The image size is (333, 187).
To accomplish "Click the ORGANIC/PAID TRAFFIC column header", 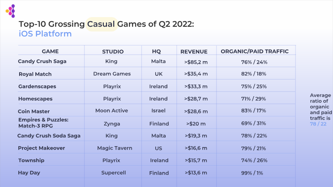I will click(254, 51).
